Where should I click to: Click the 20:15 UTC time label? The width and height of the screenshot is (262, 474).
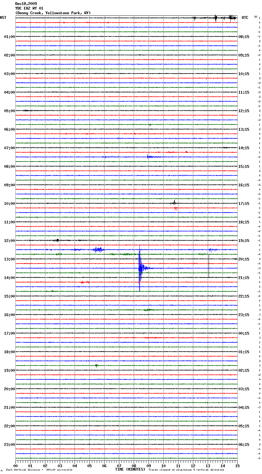[x=244, y=259]
